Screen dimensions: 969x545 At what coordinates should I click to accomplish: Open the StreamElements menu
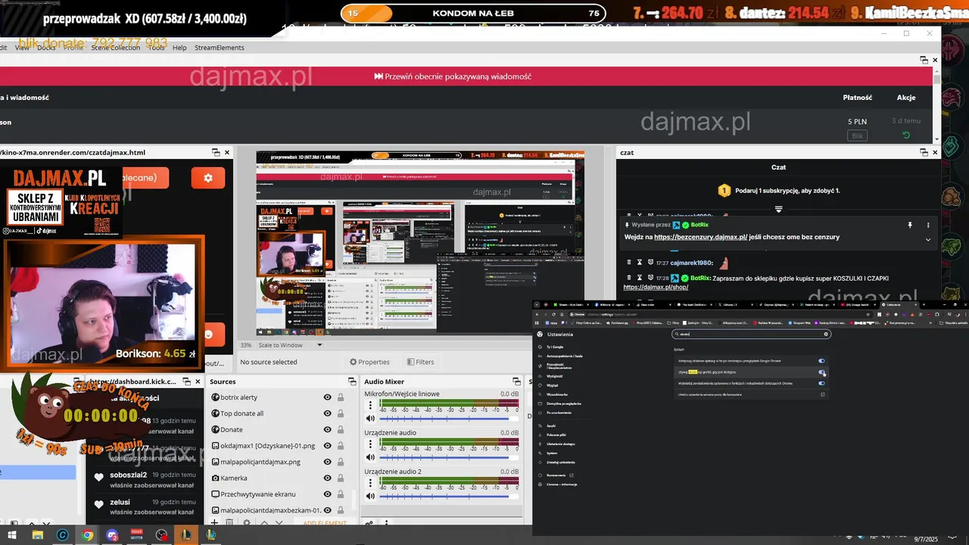(220, 48)
